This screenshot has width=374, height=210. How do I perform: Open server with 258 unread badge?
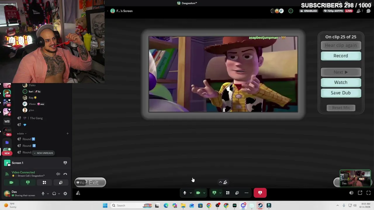click(x=7, y=93)
